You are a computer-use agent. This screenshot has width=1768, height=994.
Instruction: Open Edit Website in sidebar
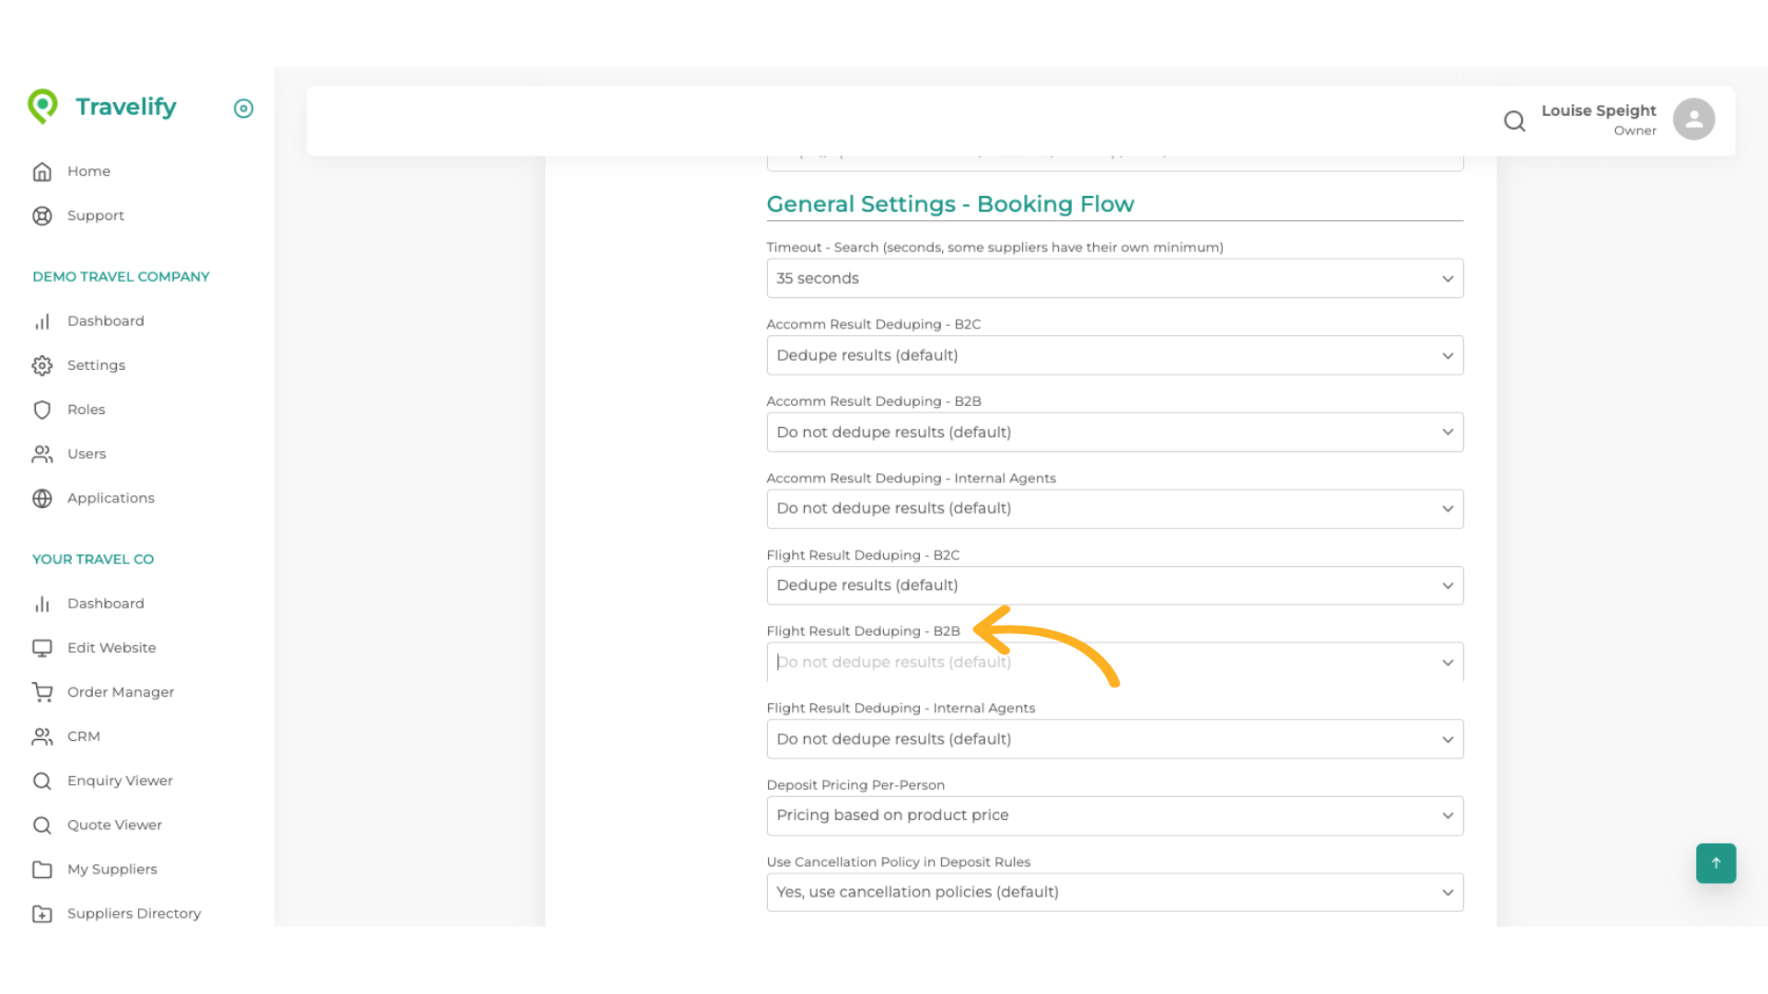[111, 648]
